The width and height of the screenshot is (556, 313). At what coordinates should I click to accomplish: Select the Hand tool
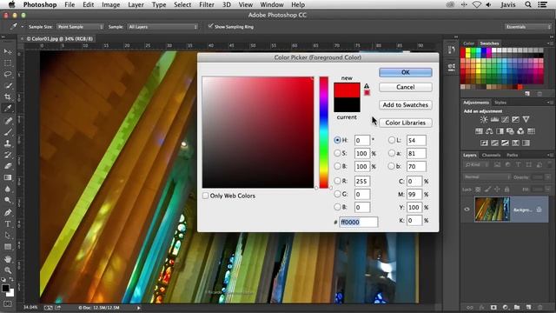pos(8,259)
